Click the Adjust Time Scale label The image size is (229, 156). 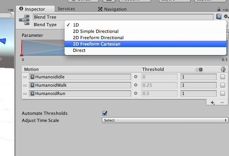(40, 120)
